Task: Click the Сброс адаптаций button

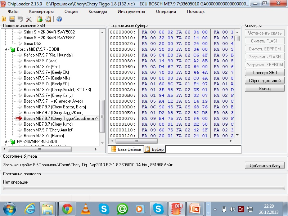Action: tap(265, 80)
